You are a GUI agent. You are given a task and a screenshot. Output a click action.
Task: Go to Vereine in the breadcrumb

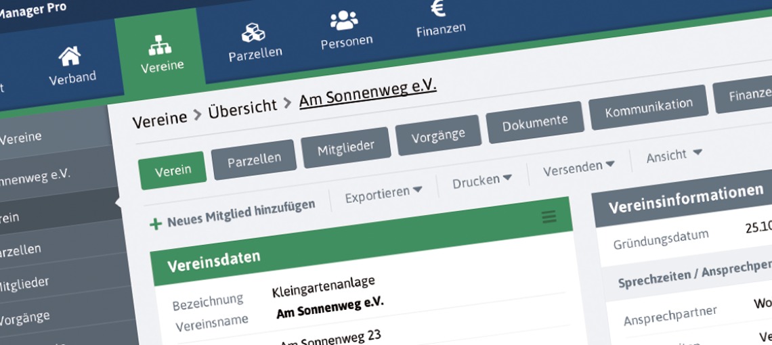coord(160,118)
